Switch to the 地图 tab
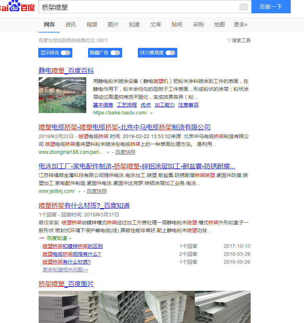 [219, 25]
